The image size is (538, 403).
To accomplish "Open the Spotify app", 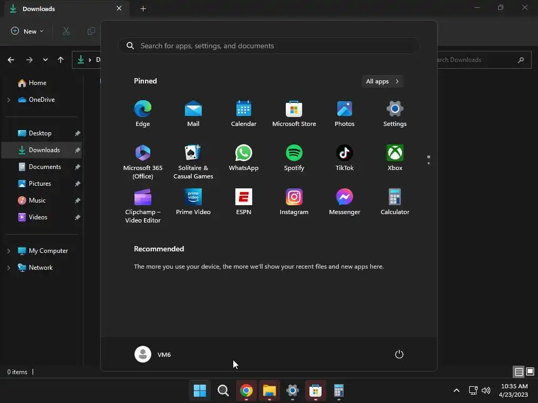I will [294, 158].
